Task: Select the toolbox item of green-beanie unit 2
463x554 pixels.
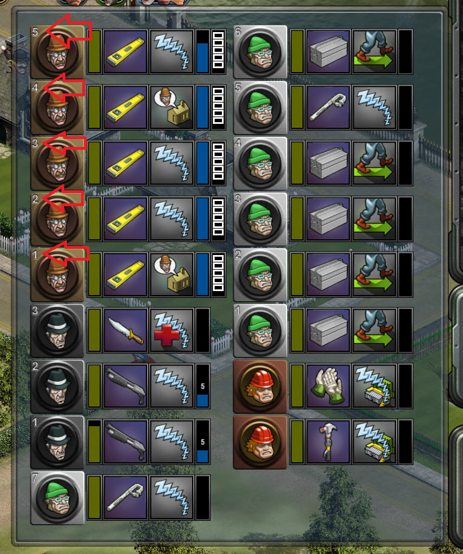Action: (x=328, y=275)
